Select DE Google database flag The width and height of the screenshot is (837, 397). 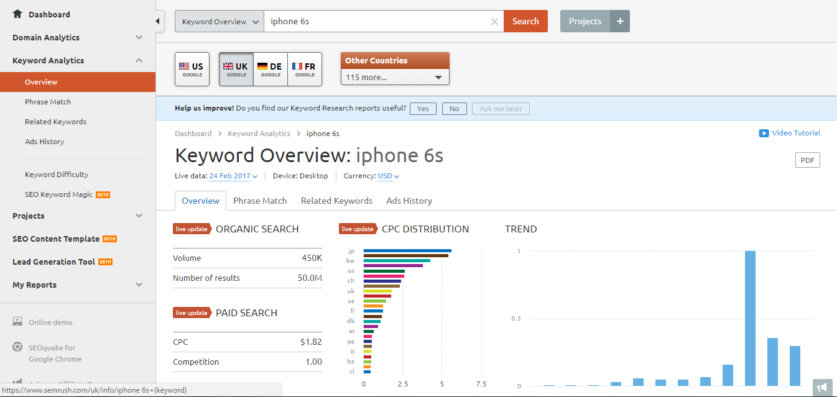point(271,69)
